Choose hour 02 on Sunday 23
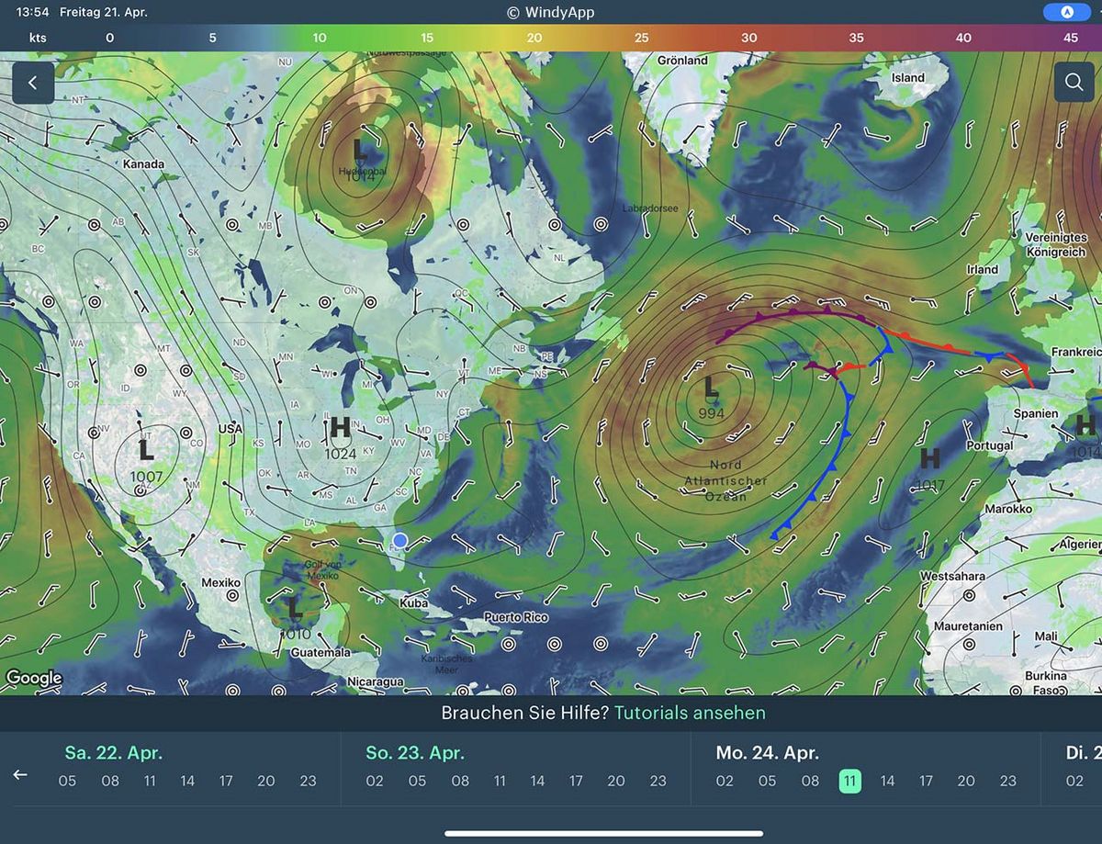Screen dimensions: 1102x844 click(375, 781)
